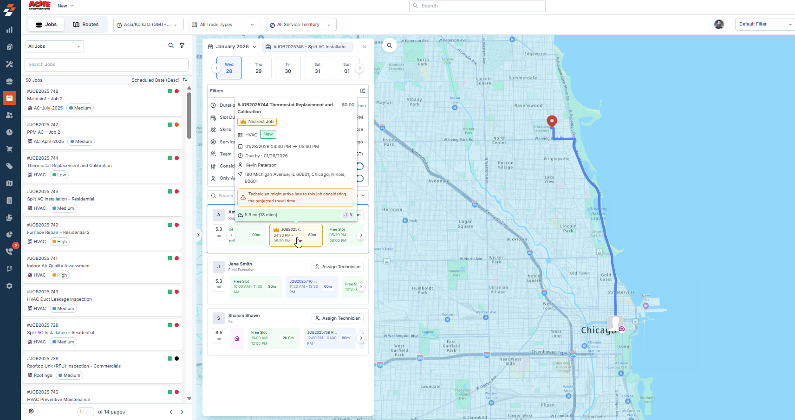The width and height of the screenshot is (795, 420).
Task: Click the Search Jobs input field
Action: pos(106,65)
